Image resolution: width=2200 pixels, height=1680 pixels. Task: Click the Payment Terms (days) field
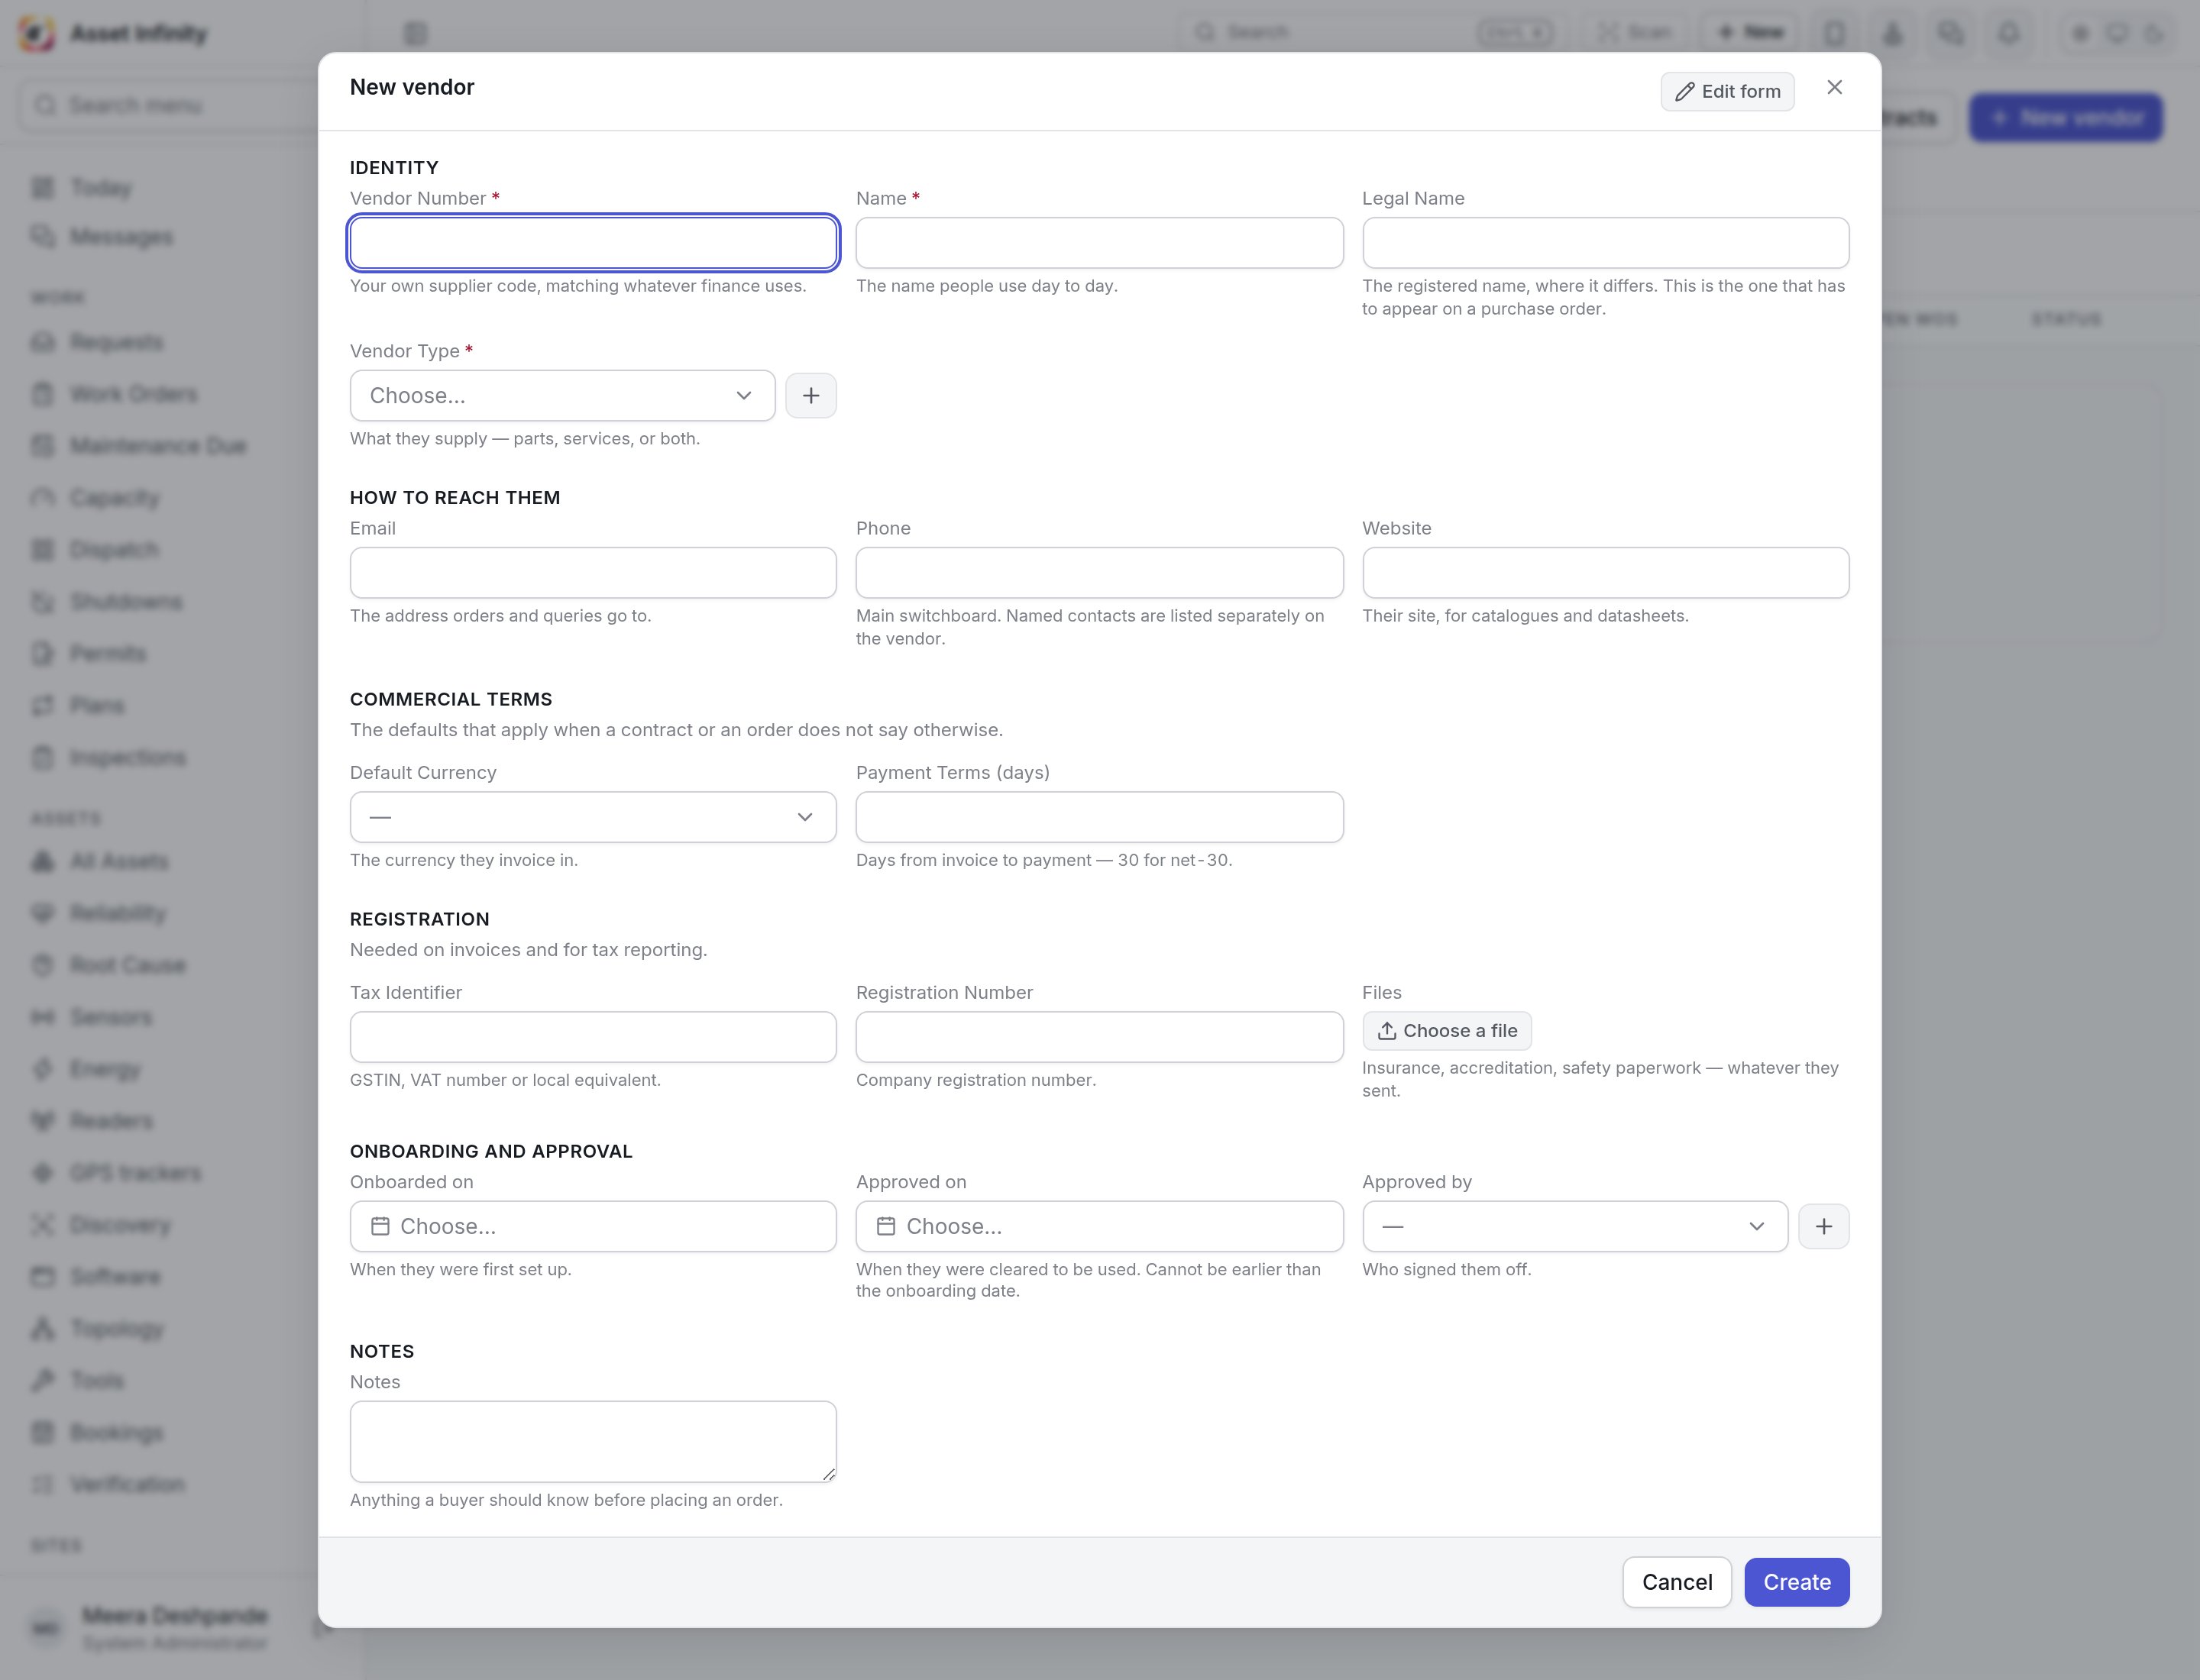(x=1098, y=817)
